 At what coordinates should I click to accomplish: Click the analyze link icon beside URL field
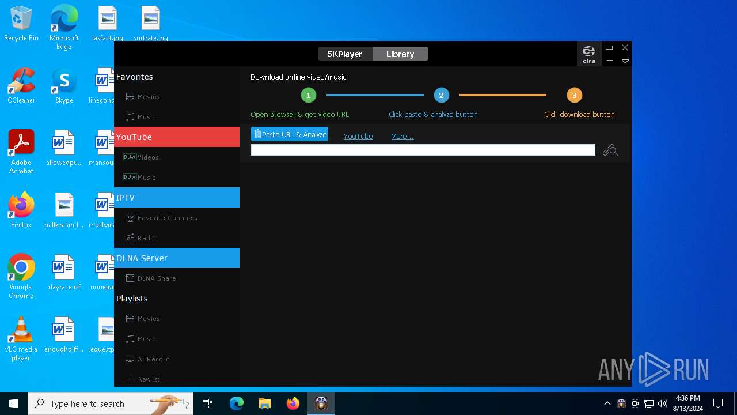(610, 150)
